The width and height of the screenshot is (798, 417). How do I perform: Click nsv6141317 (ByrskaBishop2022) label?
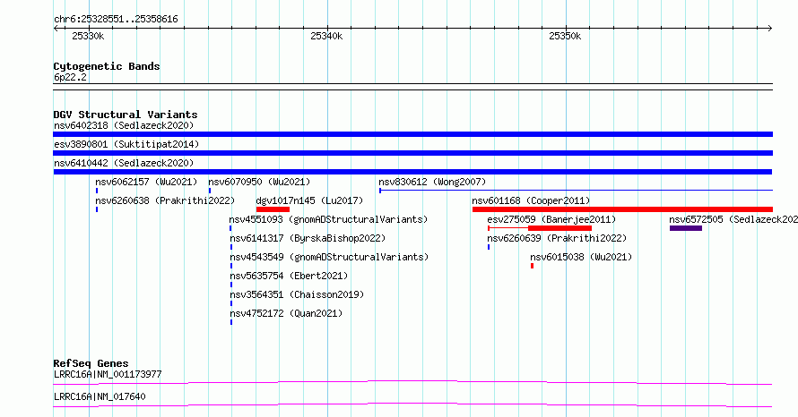point(308,238)
